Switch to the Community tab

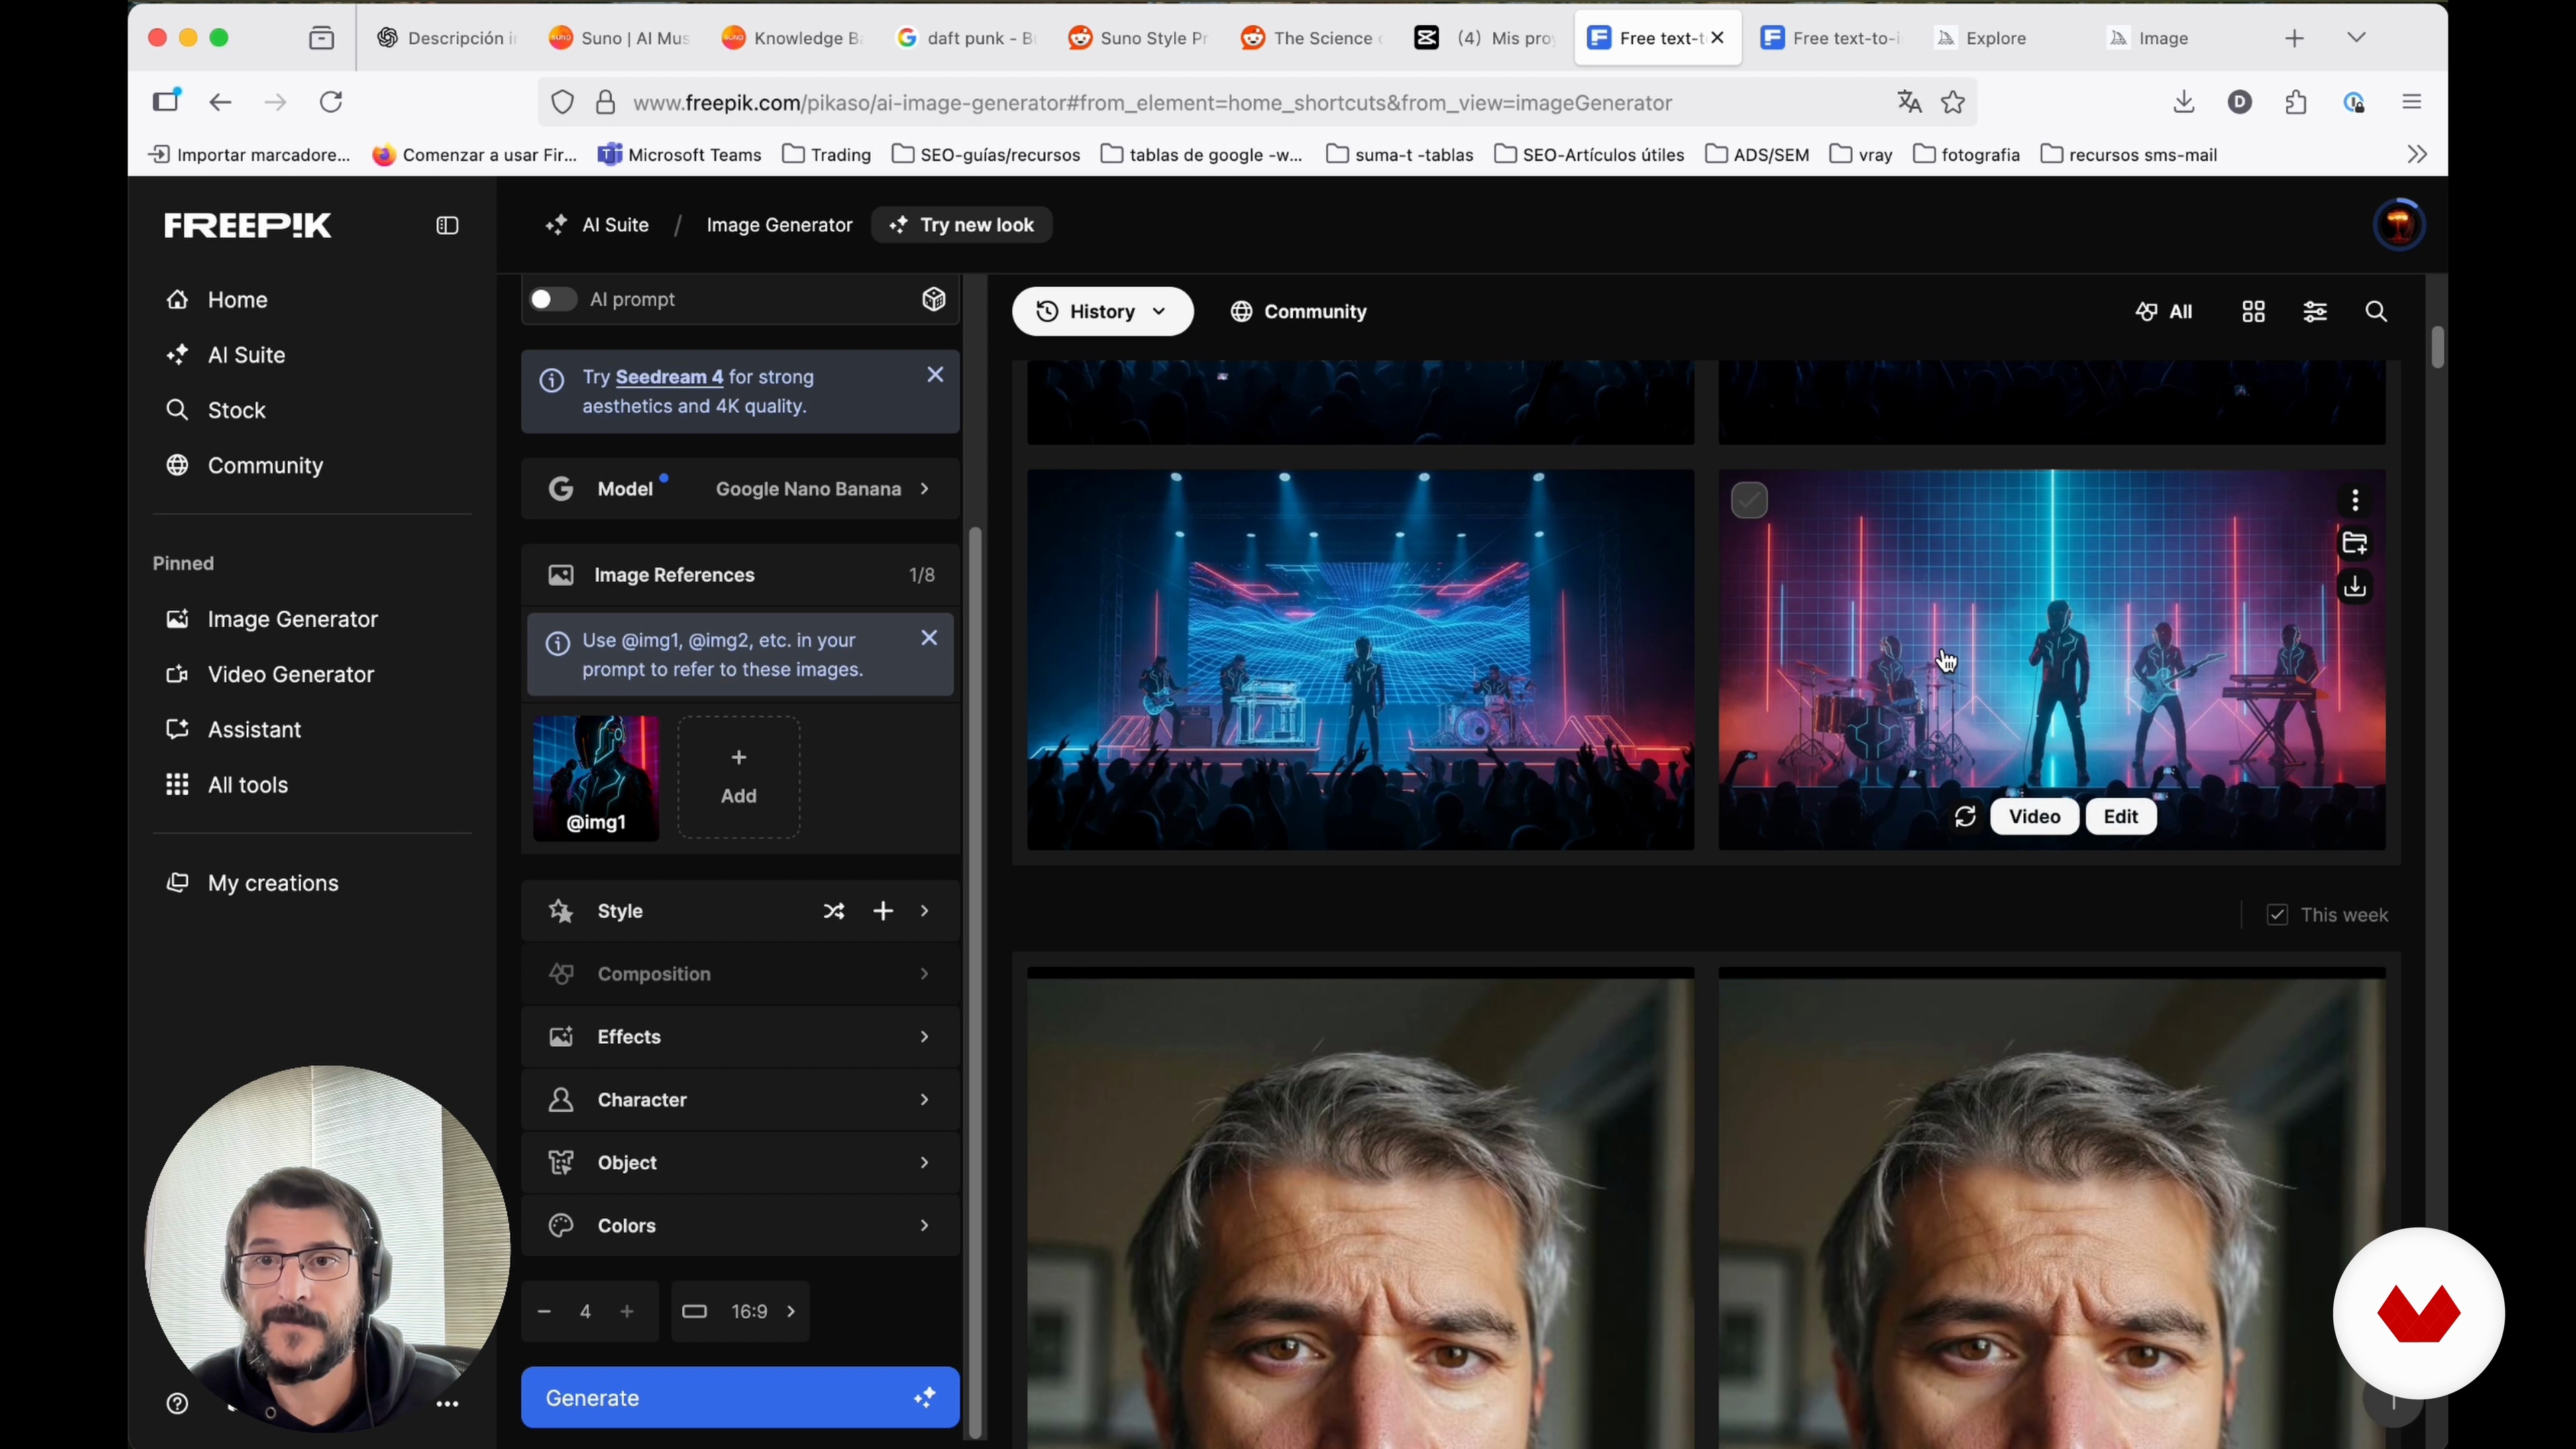tap(1299, 312)
